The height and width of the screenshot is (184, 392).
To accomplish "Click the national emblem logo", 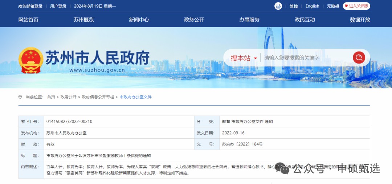I will click(31, 60).
